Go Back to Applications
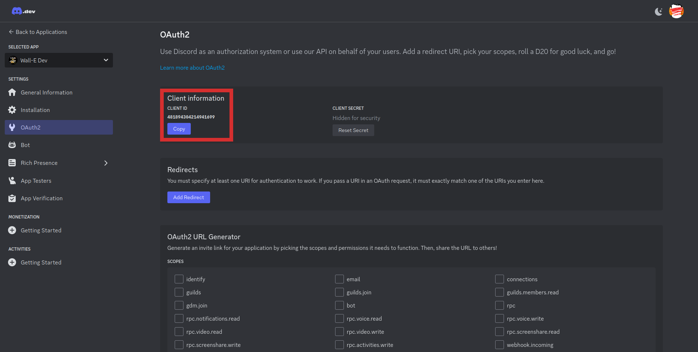Viewport: 698px width, 352px height. coord(38,32)
